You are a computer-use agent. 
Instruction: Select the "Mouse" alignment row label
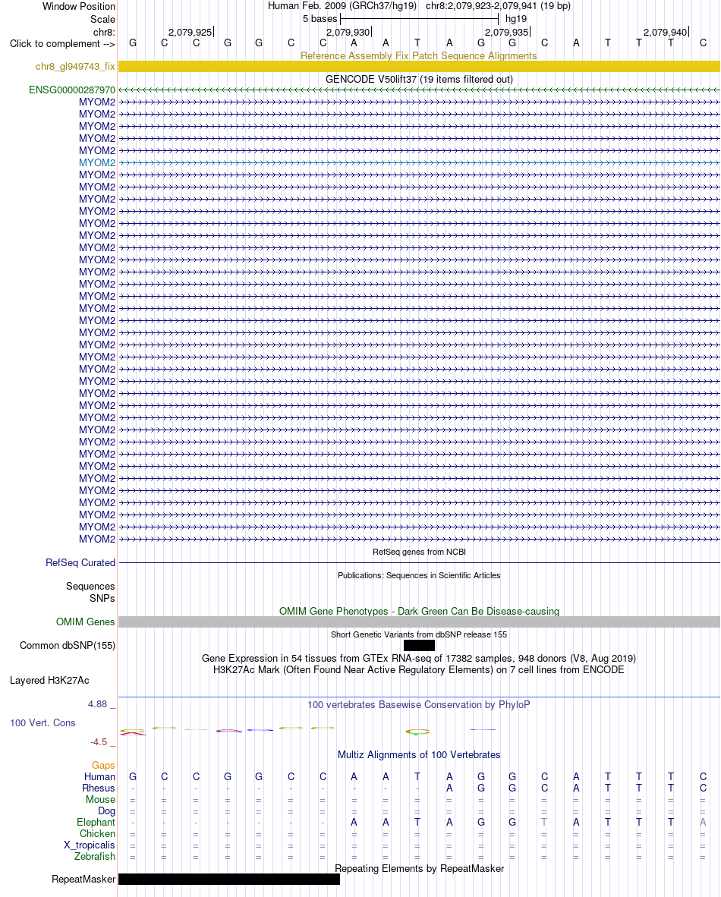click(x=100, y=799)
